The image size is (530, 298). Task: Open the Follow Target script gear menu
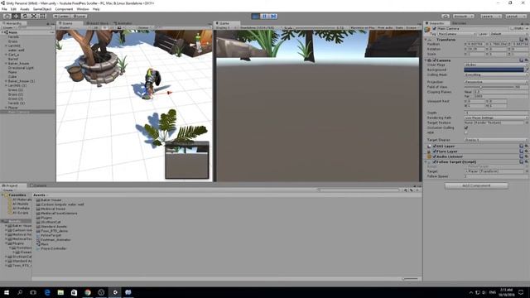pos(527,162)
